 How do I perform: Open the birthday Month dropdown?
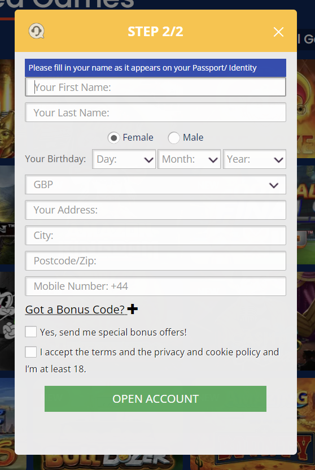189,159
